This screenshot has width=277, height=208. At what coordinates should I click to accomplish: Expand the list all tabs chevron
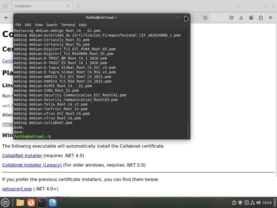238,6
